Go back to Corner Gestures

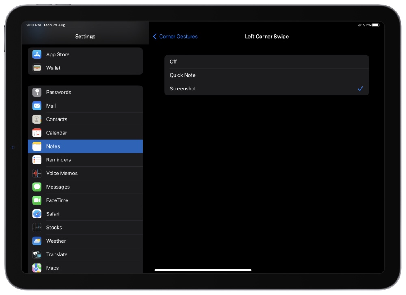pos(175,37)
